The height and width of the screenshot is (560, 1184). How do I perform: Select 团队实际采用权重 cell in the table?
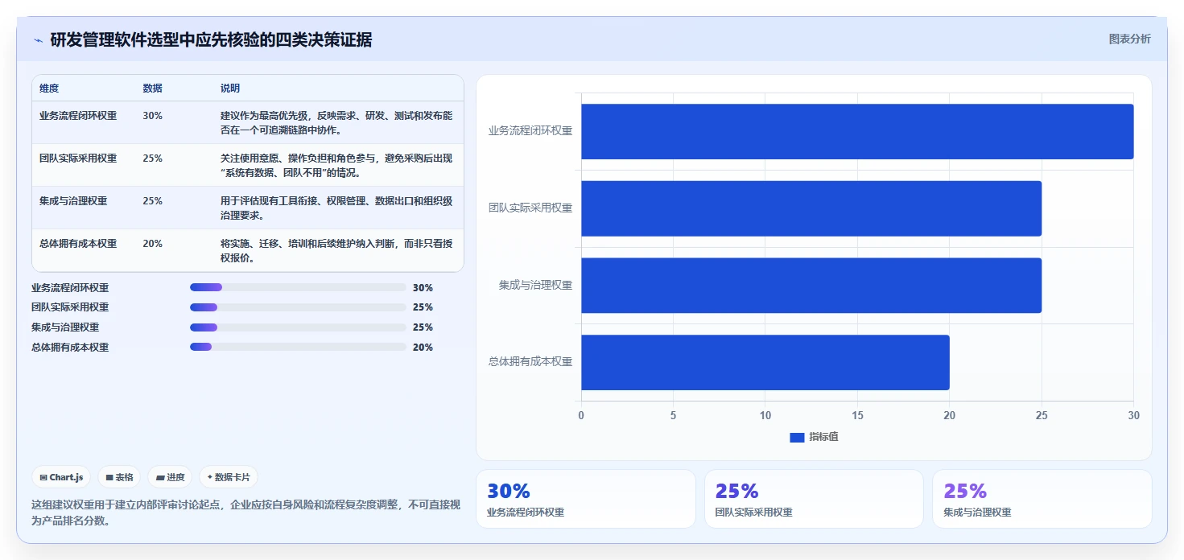coord(78,159)
